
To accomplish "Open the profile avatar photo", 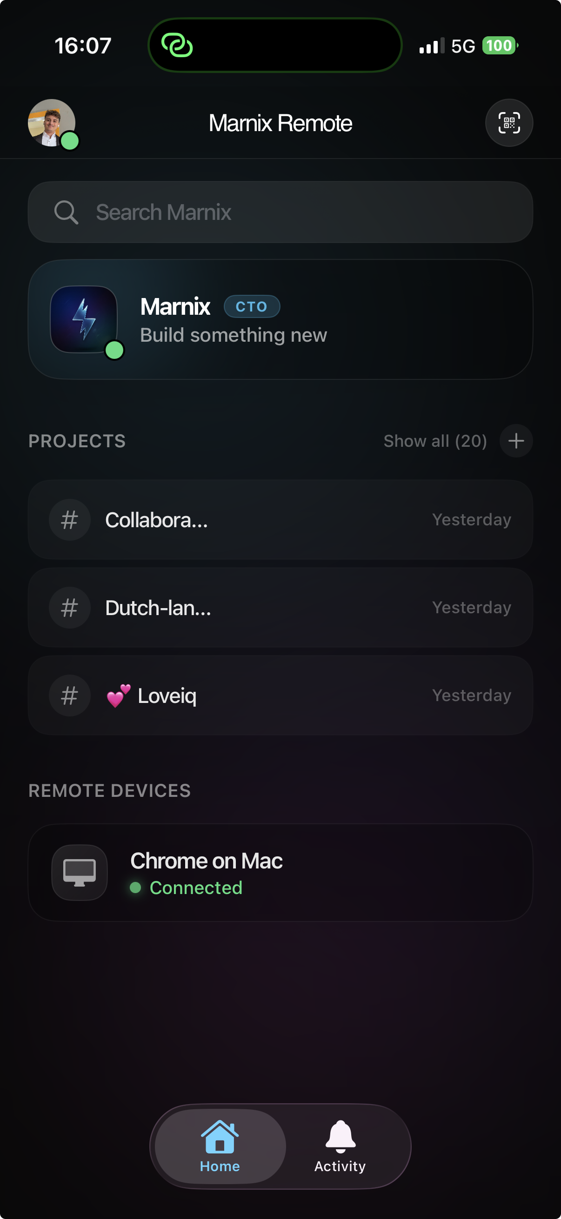I will (52, 123).
